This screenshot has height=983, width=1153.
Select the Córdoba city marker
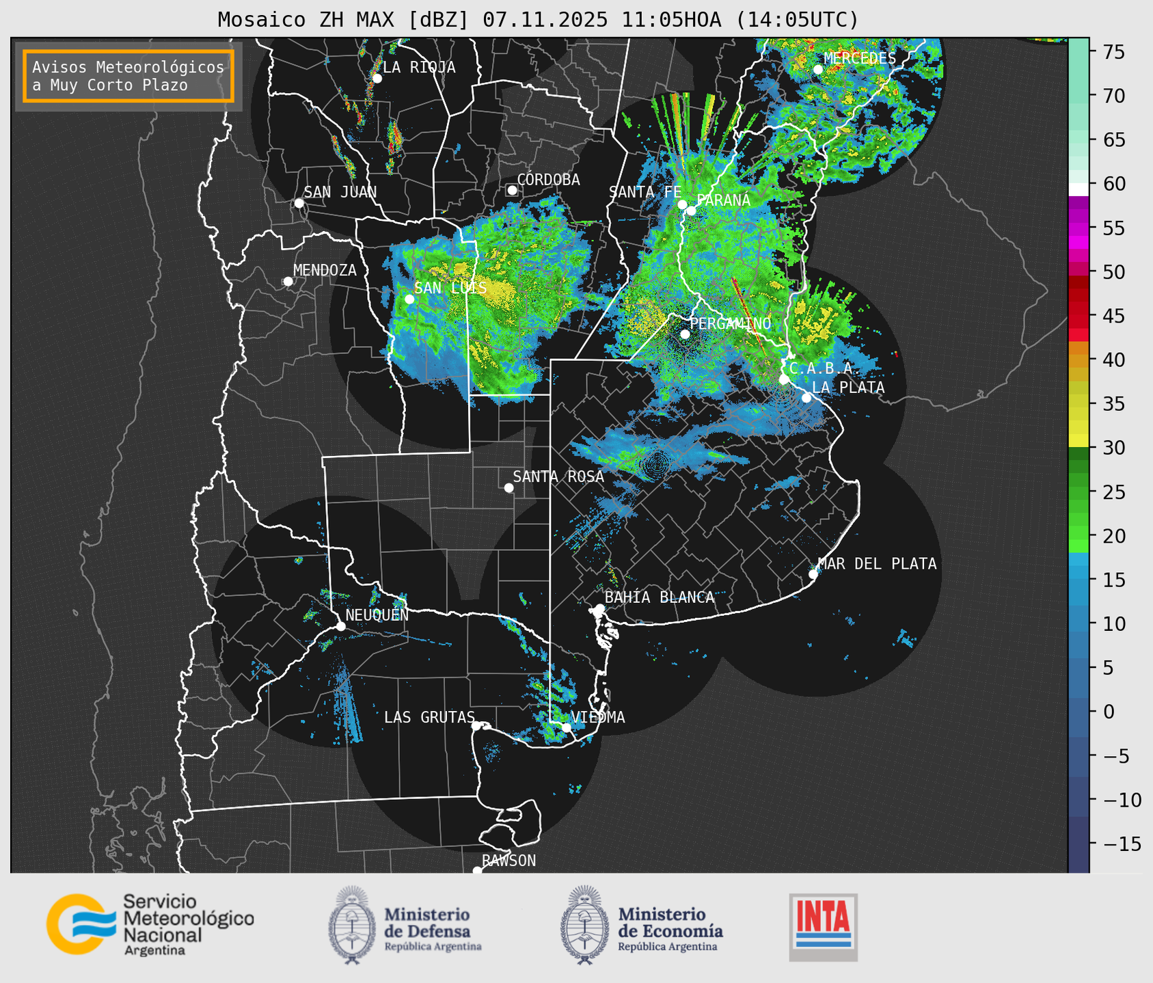point(512,190)
